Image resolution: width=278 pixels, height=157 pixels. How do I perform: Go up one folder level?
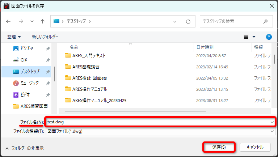(42, 21)
